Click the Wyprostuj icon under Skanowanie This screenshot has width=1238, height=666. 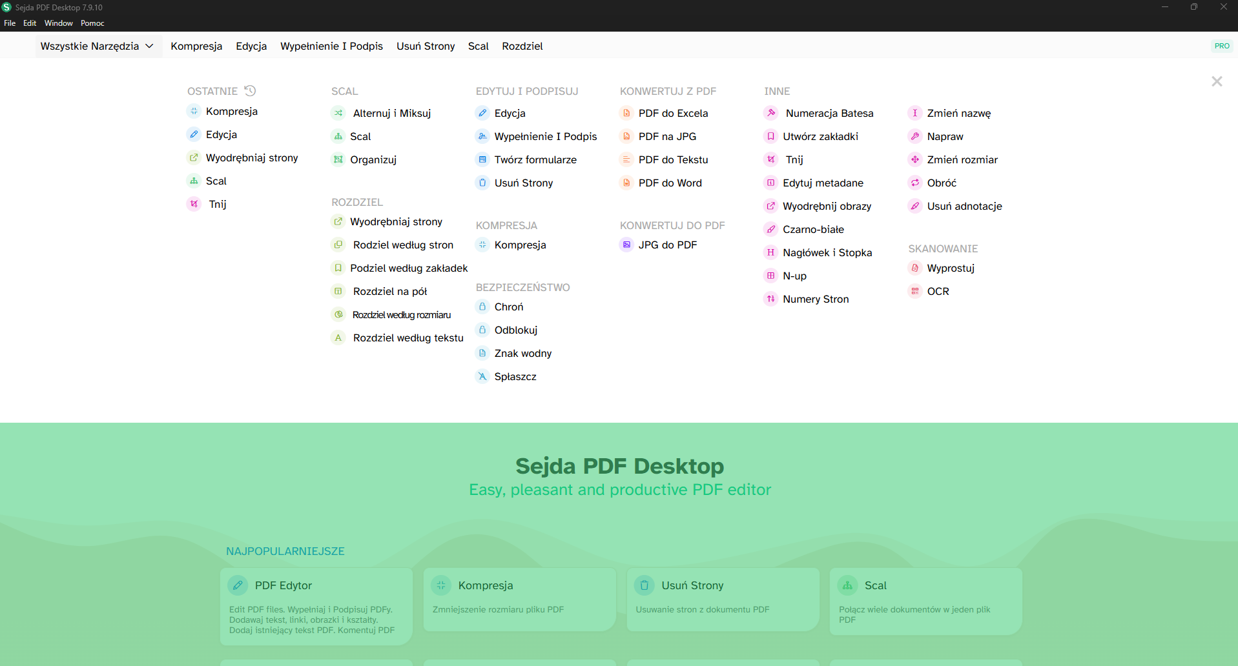point(915,268)
